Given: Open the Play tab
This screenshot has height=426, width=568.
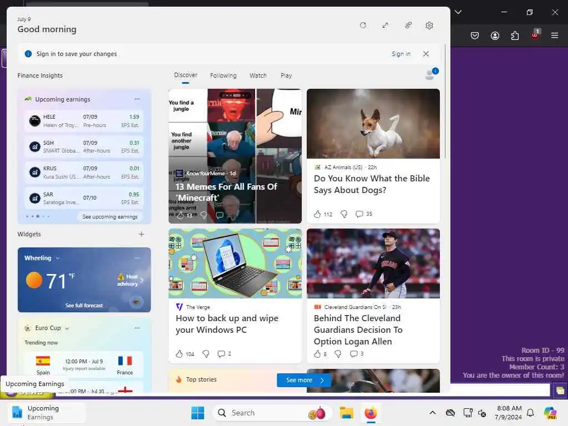Looking at the screenshot, I should click(x=286, y=75).
